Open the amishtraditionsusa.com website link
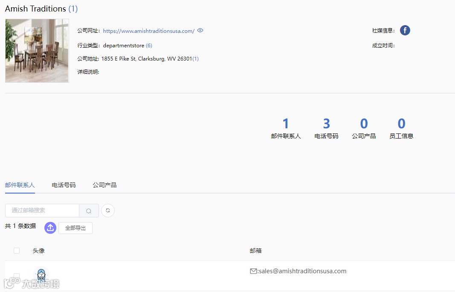 [x=148, y=31]
